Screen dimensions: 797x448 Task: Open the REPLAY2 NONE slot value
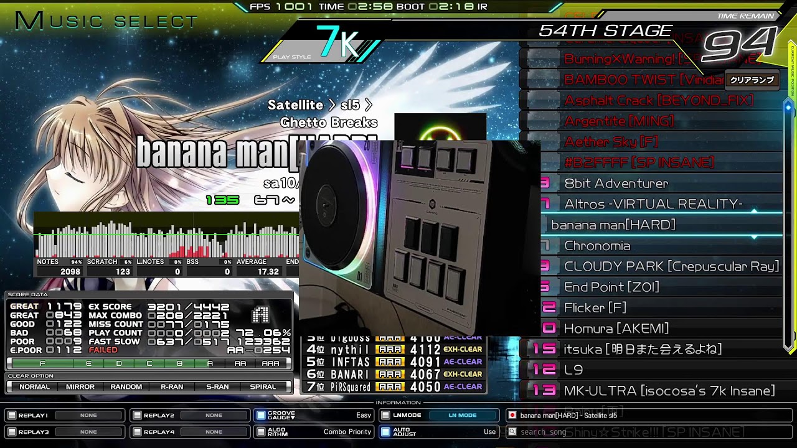(214, 415)
